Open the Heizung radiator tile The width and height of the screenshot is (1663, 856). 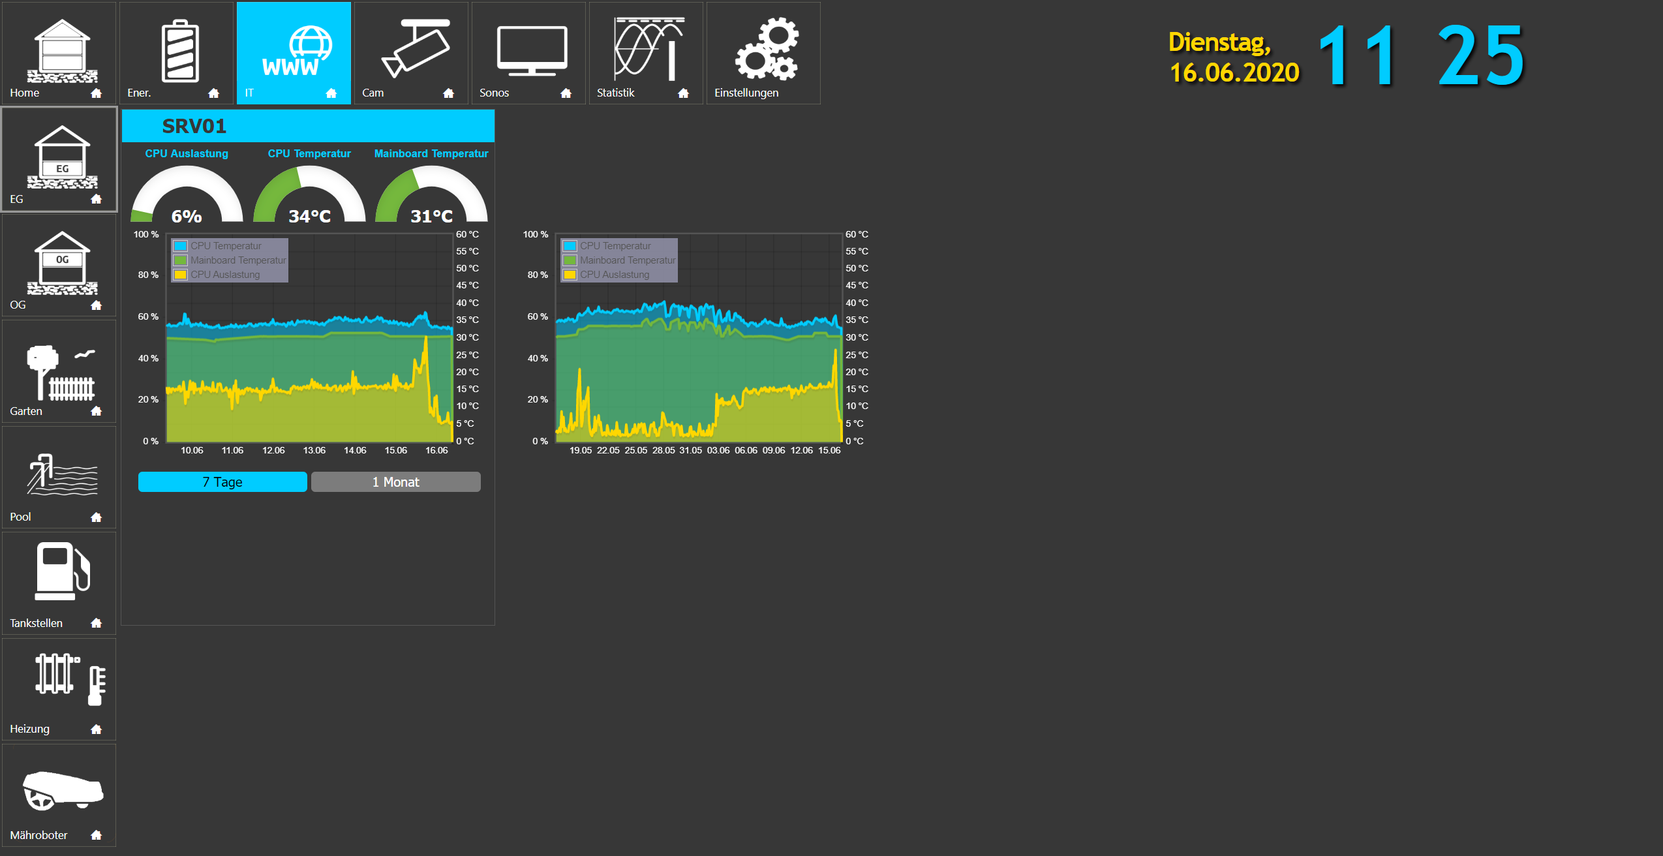[x=59, y=689]
